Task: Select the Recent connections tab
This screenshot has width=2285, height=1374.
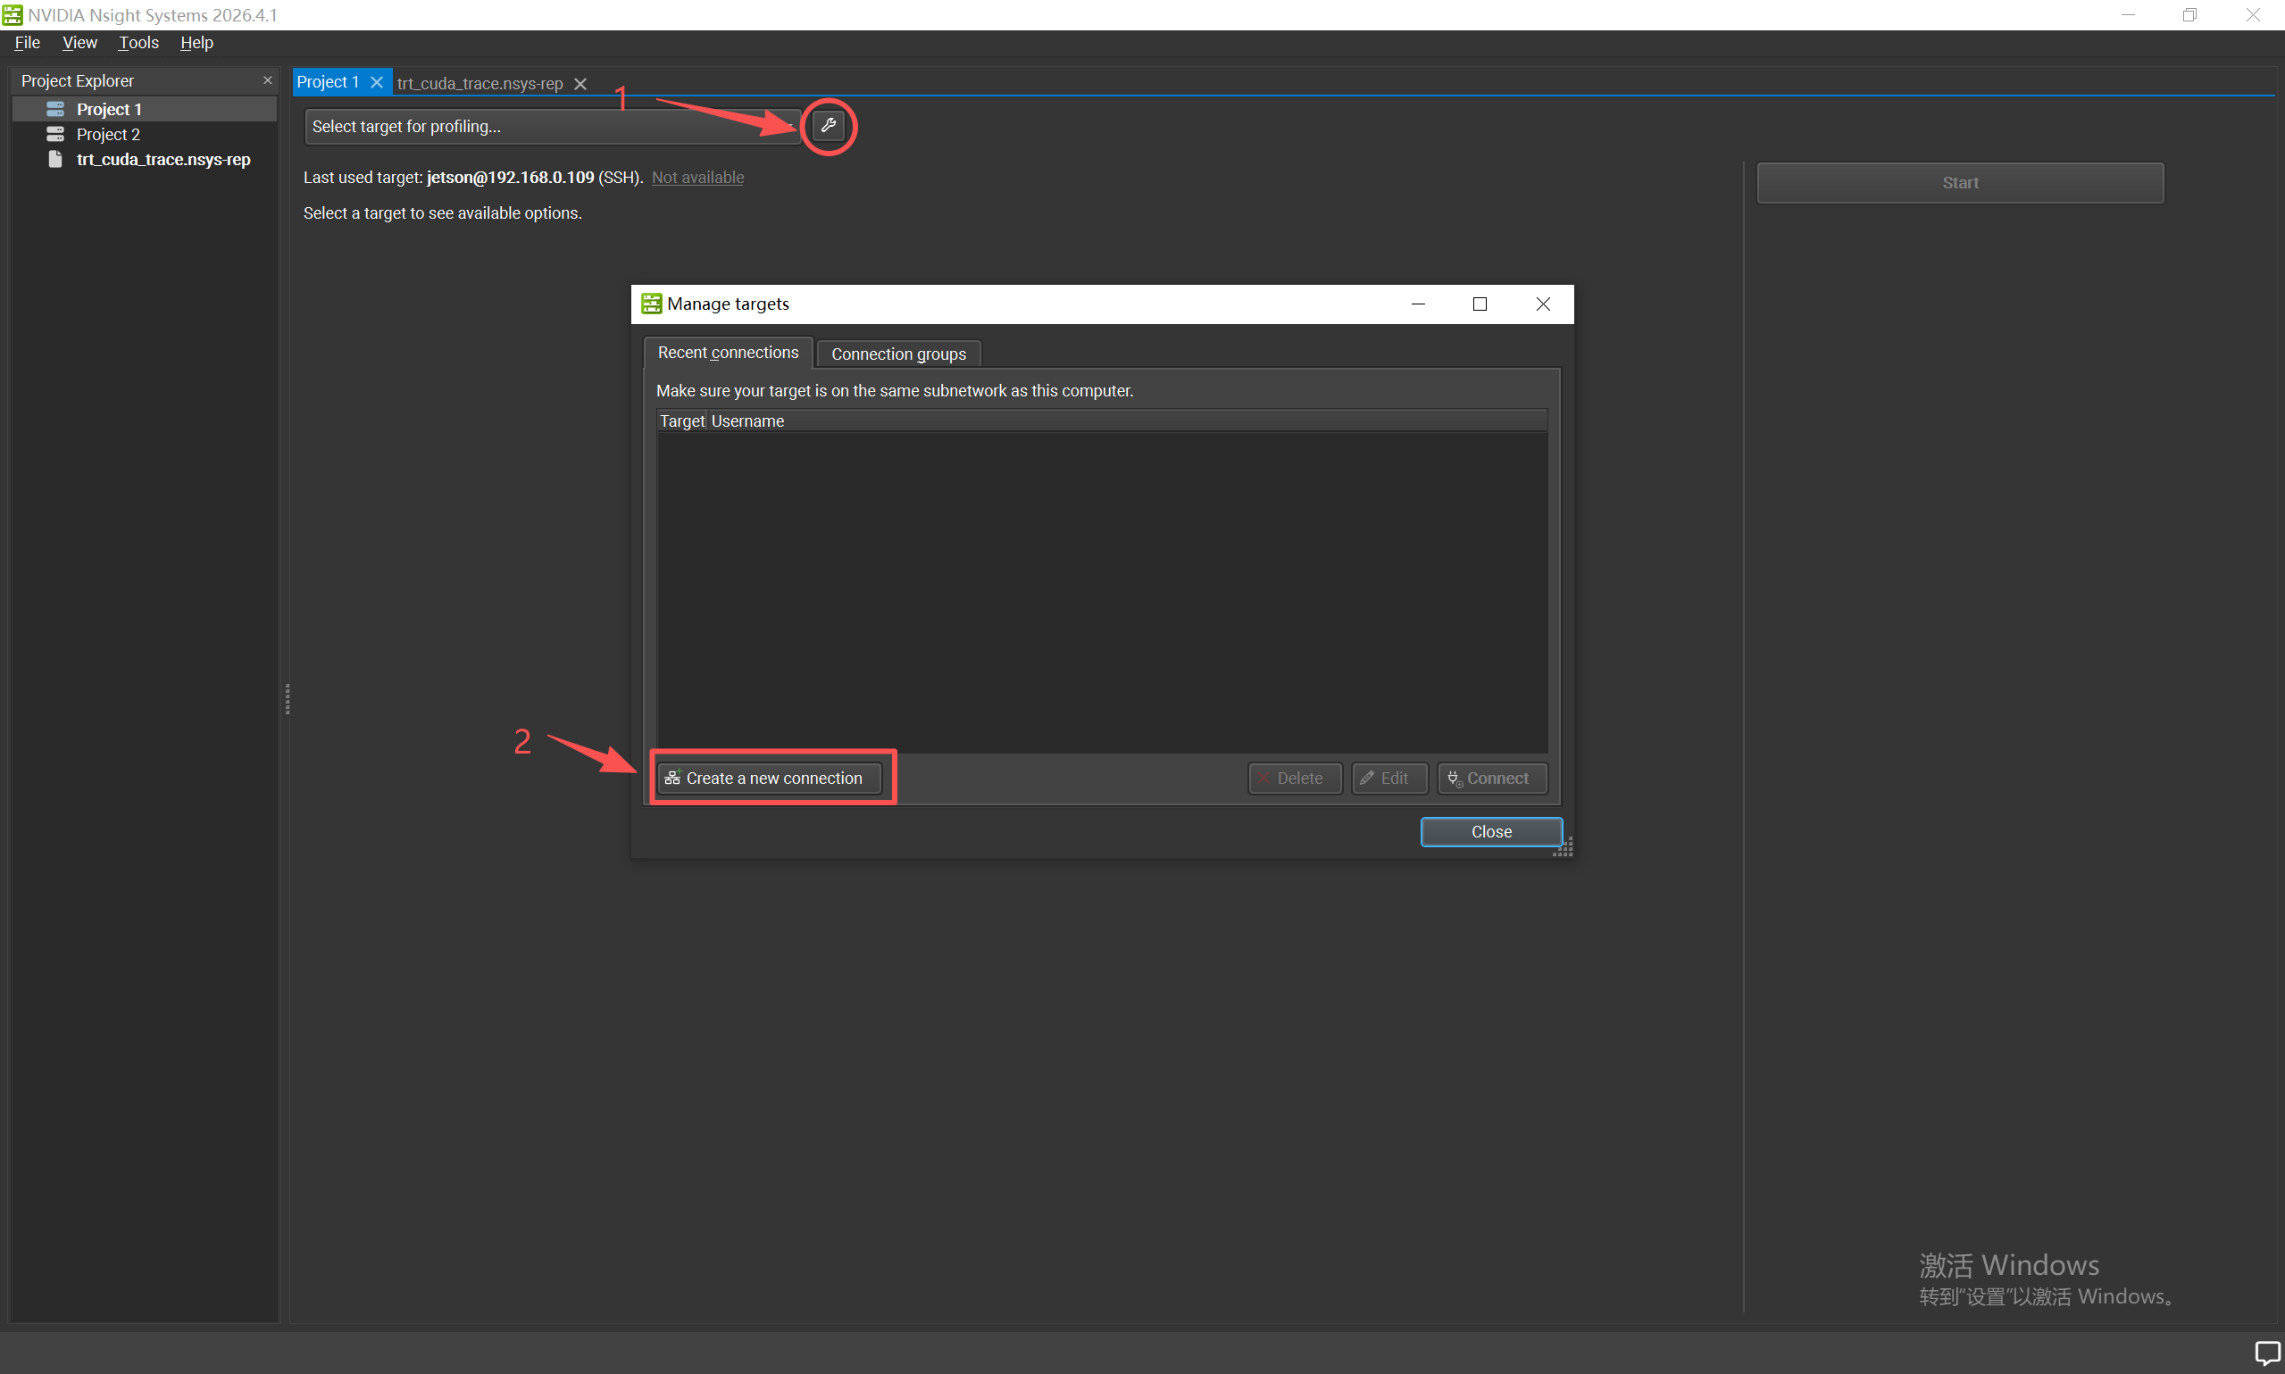Action: click(x=728, y=353)
